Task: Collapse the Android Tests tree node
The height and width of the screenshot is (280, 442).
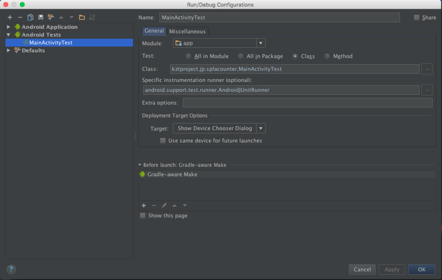Action: [9, 35]
